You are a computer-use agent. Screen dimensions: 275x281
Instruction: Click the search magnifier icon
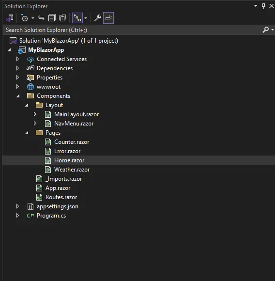click(266, 30)
